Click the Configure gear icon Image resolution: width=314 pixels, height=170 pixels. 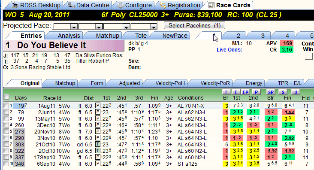coord(121,5)
